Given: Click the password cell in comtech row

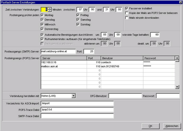Looking at the screenshot, I should pos(159,62).
